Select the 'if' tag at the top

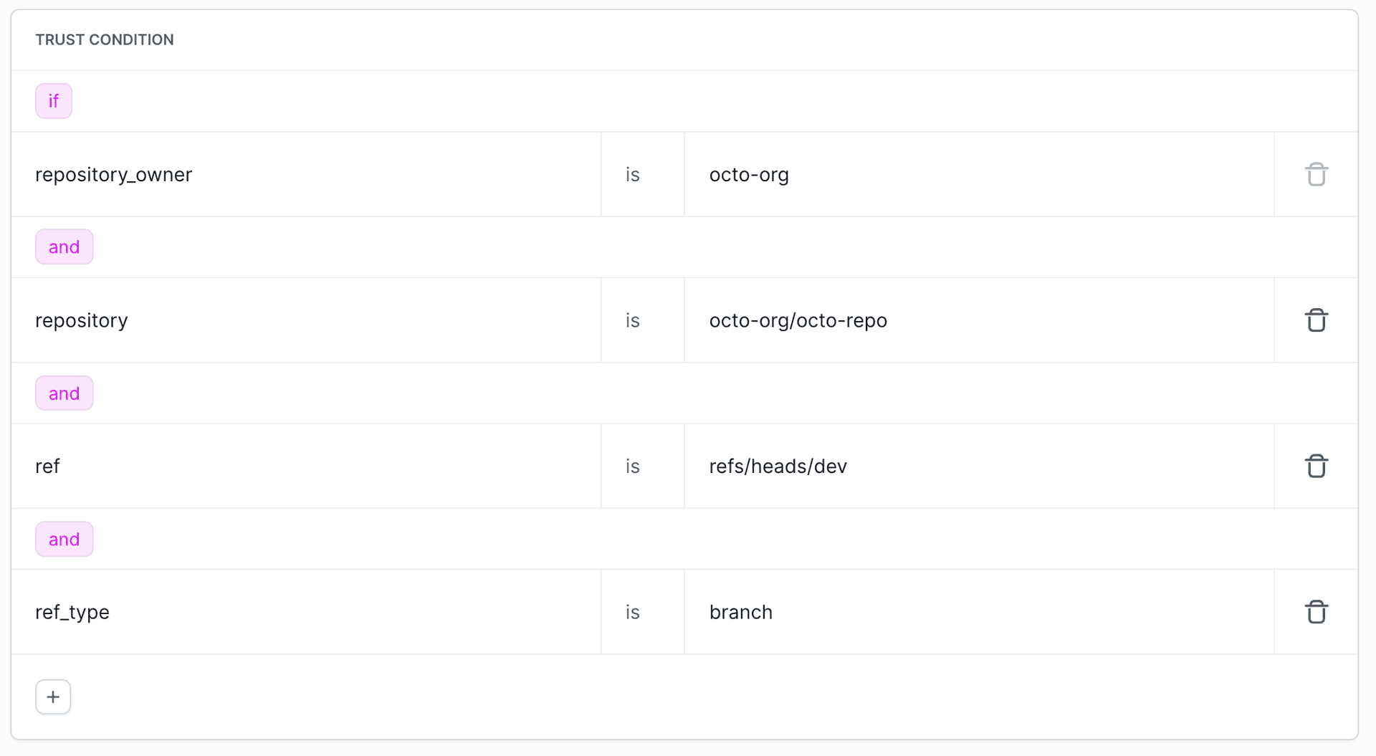click(53, 100)
